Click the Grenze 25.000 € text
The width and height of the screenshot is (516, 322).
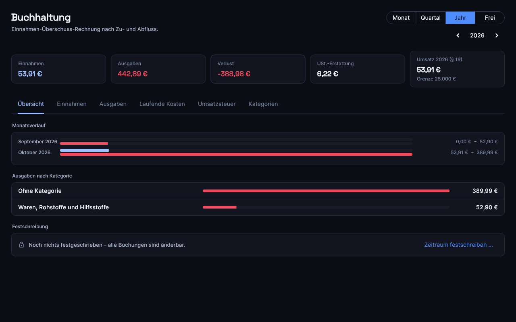pyautogui.click(x=436, y=79)
